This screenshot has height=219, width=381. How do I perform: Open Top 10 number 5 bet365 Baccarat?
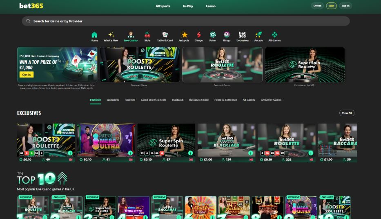click(167, 208)
